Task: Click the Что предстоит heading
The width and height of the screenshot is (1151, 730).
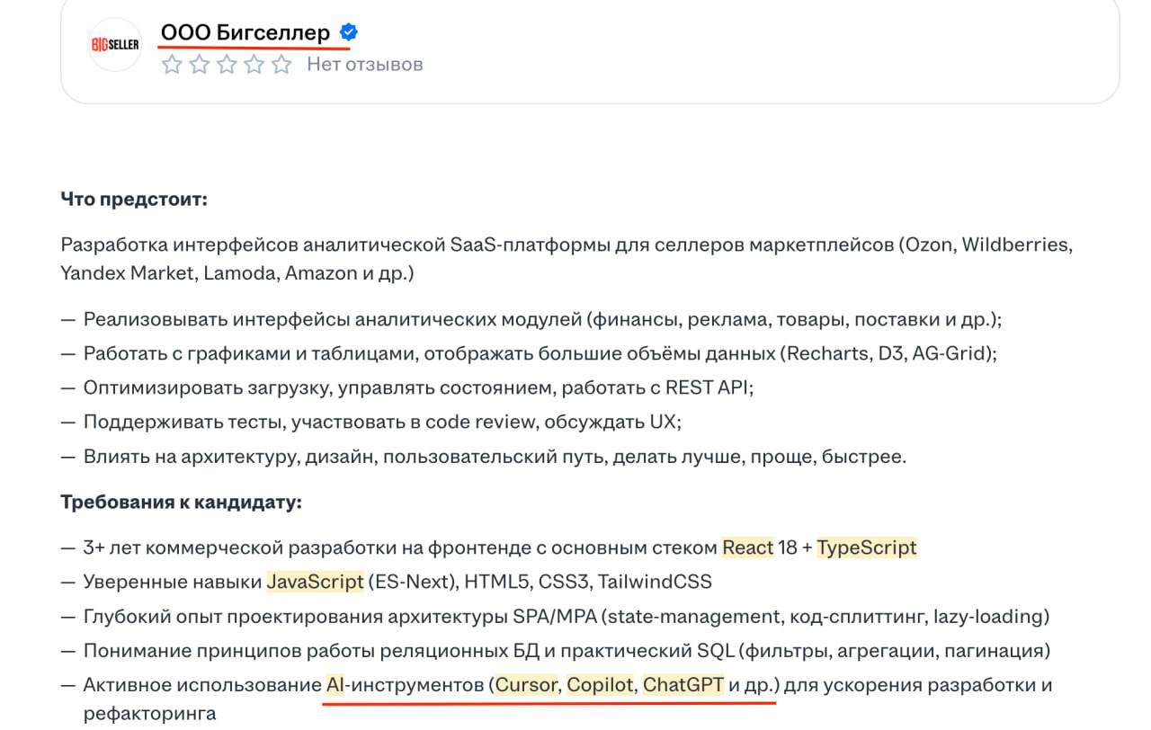Action: click(x=134, y=199)
